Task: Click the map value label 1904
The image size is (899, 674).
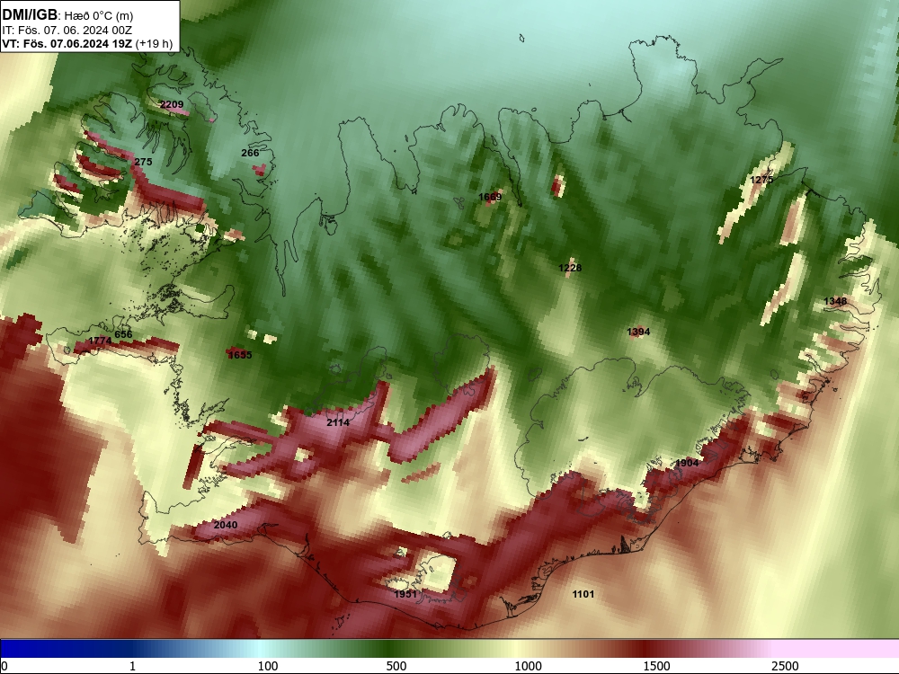Action: point(687,463)
